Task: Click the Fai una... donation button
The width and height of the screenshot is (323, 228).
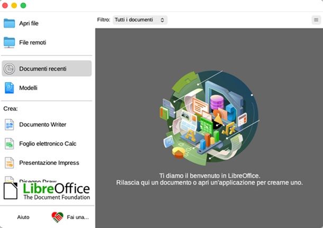Action: (x=70, y=217)
